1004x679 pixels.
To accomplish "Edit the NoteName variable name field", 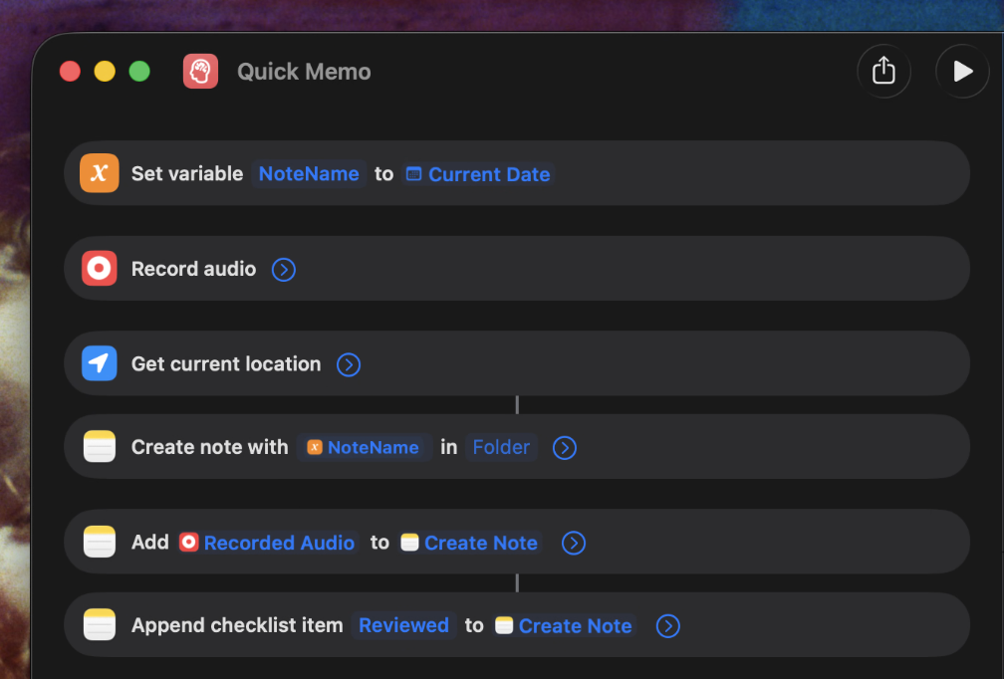I will pos(309,174).
